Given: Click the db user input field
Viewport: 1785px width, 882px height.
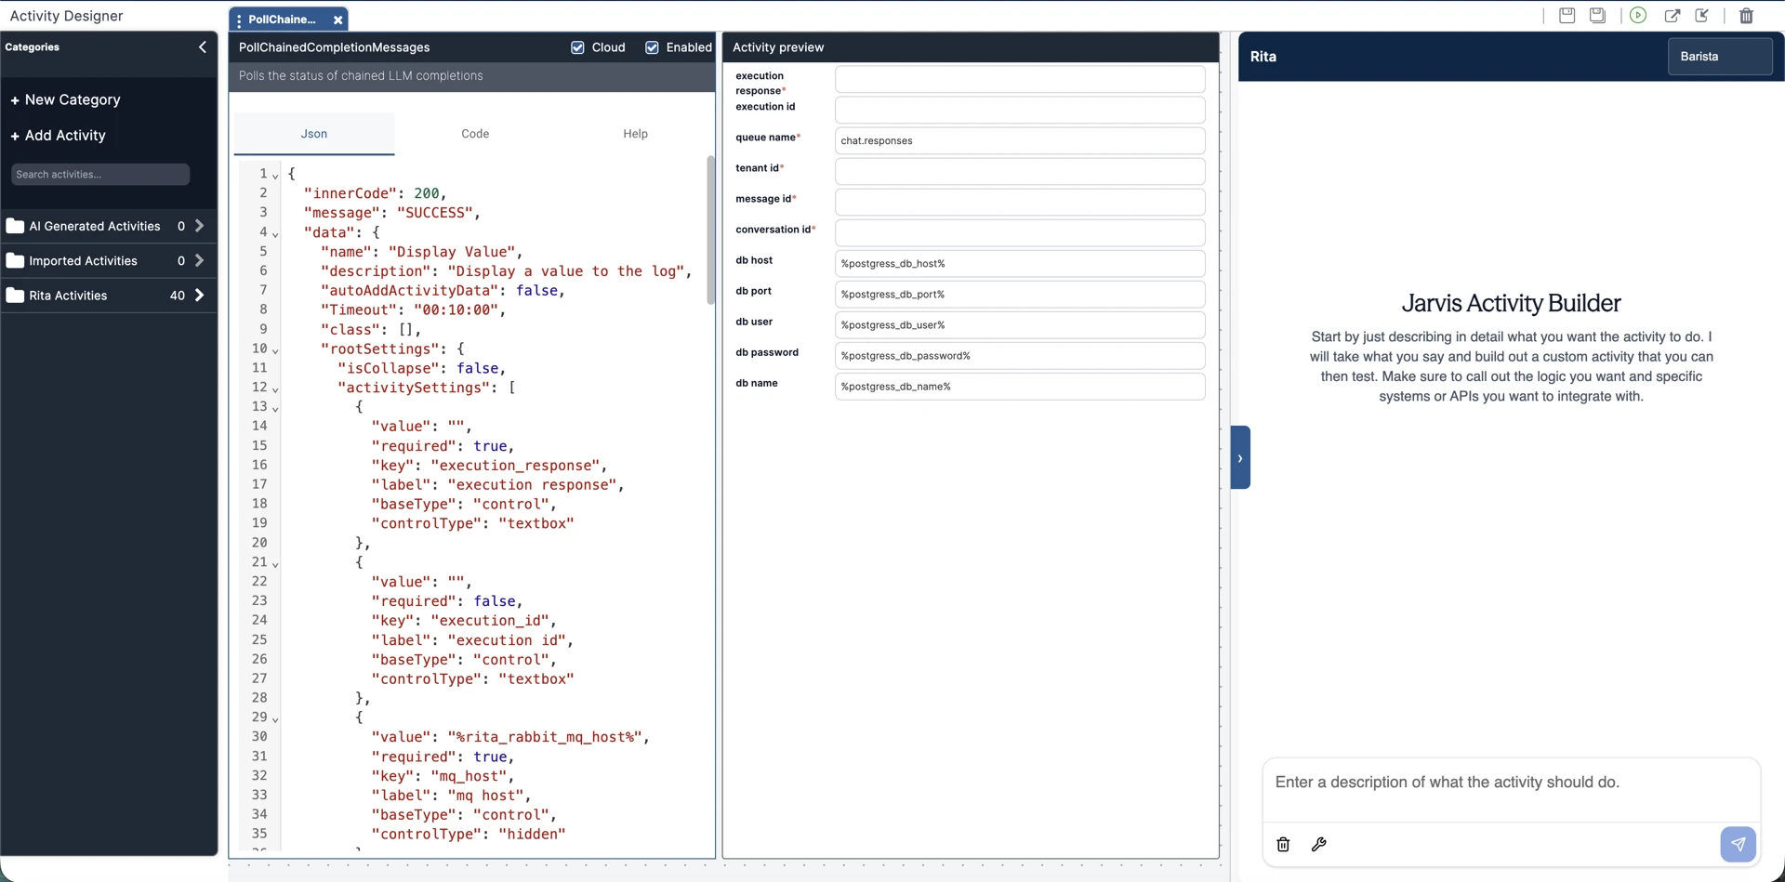Looking at the screenshot, I should click(x=1020, y=324).
